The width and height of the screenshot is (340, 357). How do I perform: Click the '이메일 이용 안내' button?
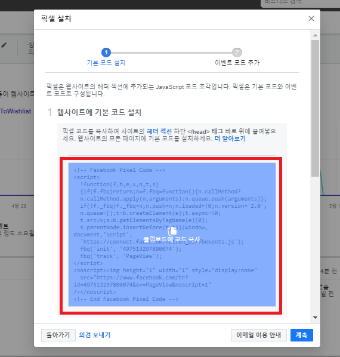pos(259,335)
